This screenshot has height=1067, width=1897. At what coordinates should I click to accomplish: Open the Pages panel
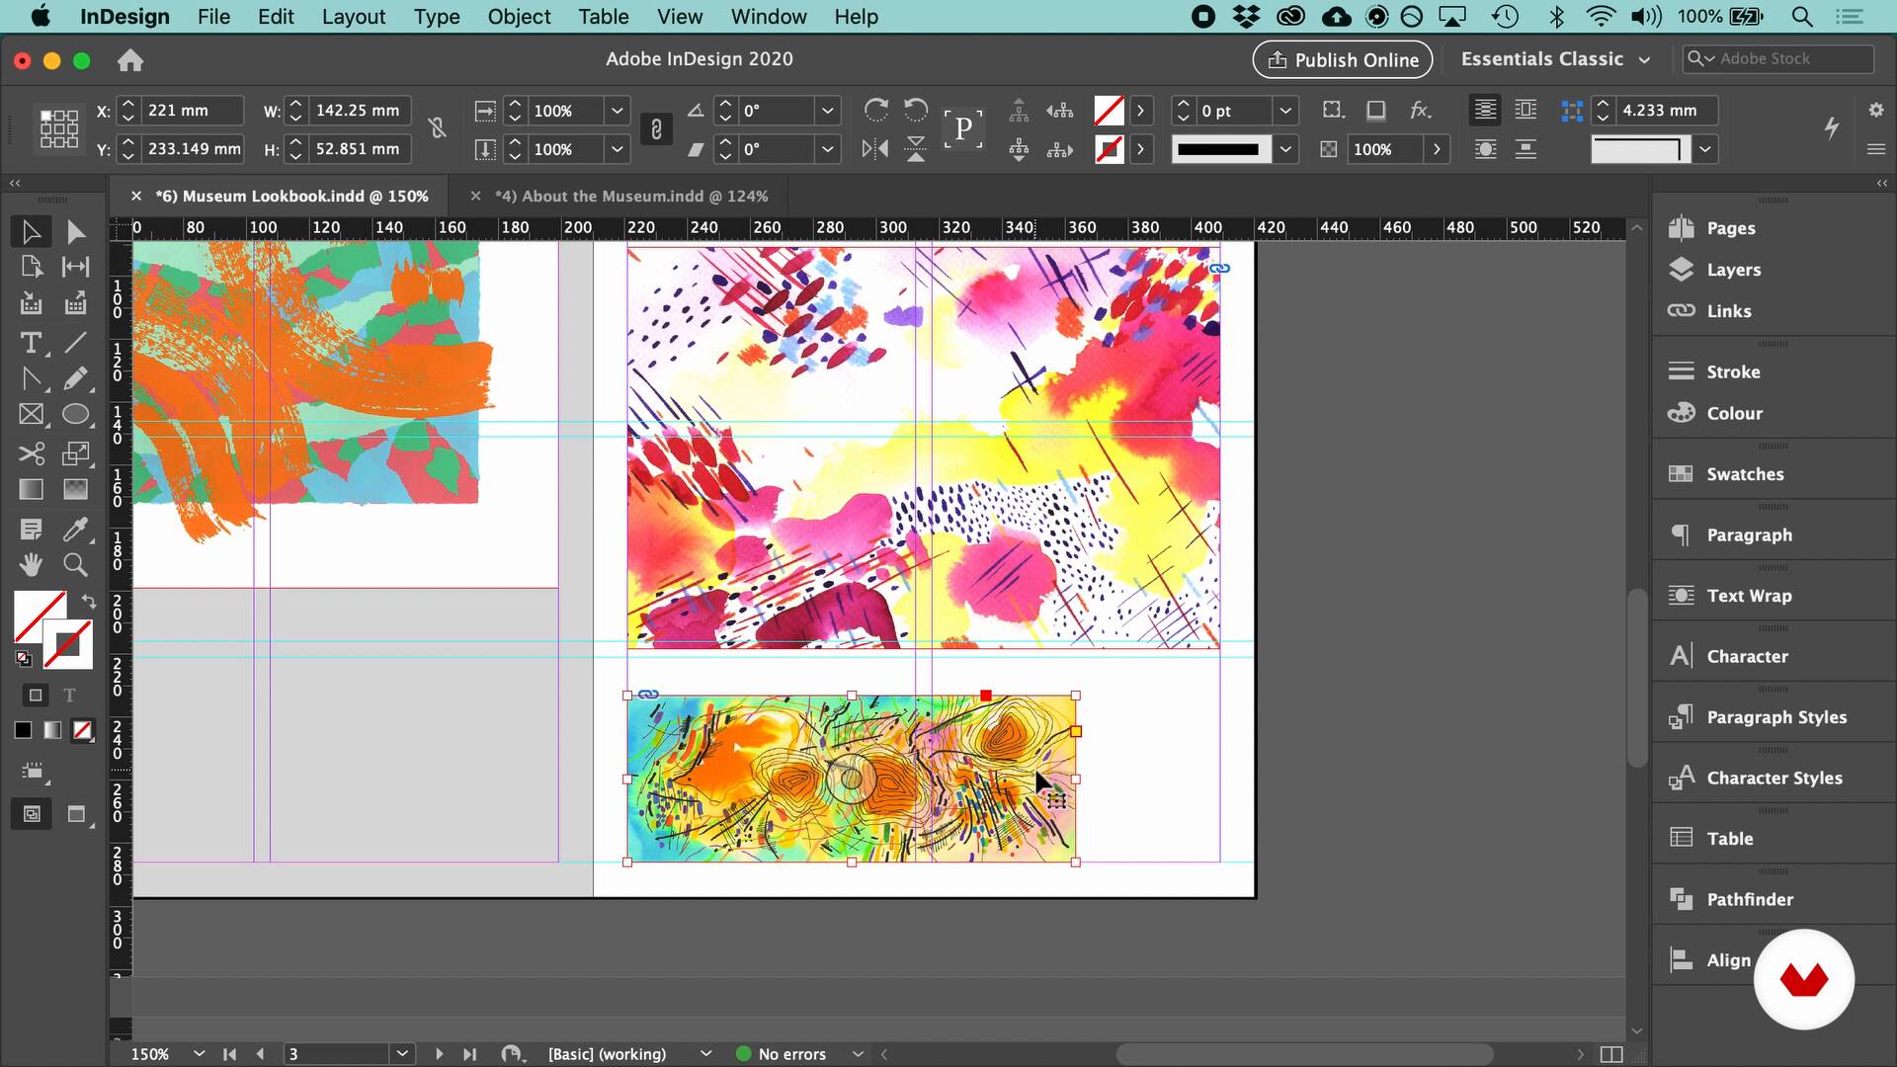(x=1730, y=228)
